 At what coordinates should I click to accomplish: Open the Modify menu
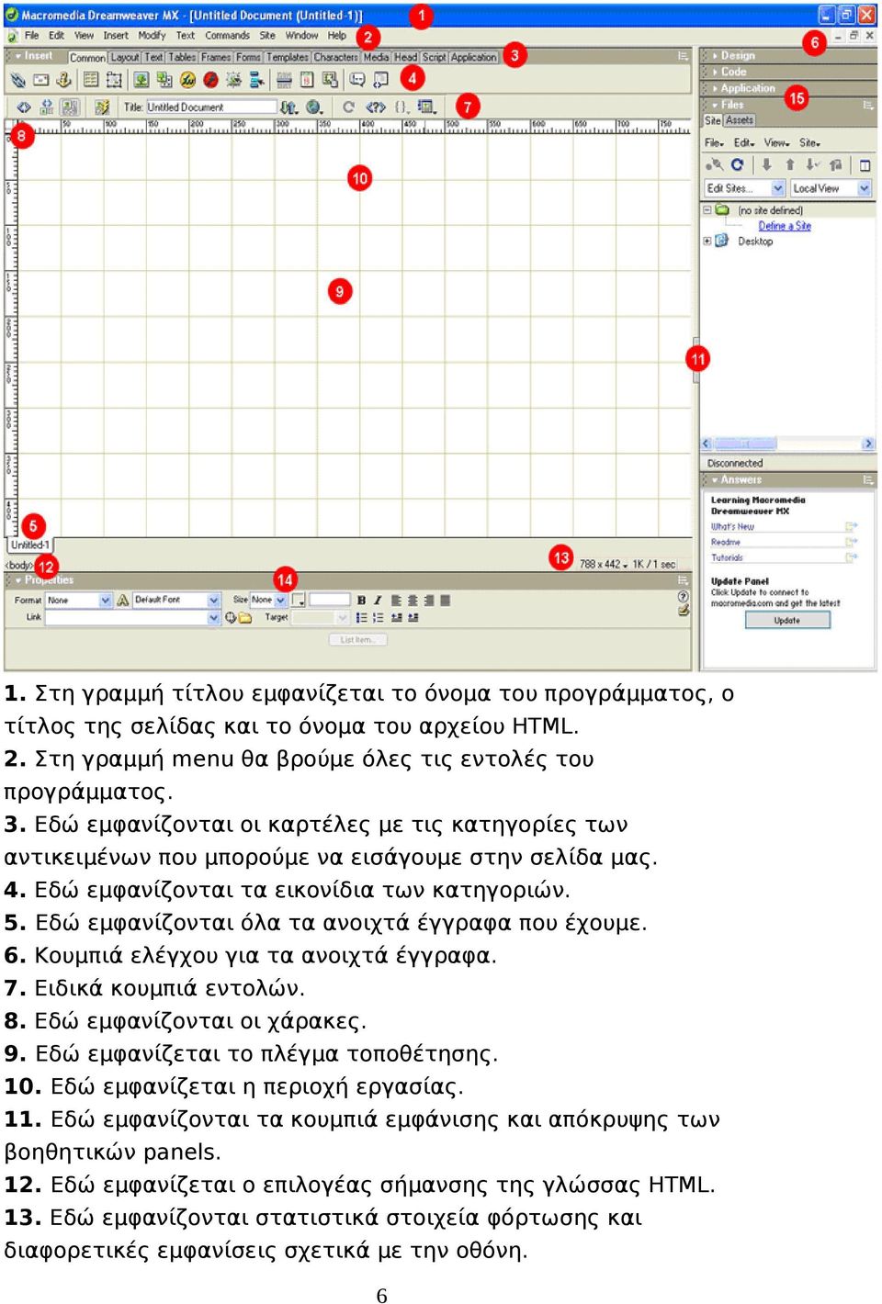pyautogui.click(x=152, y=36)
